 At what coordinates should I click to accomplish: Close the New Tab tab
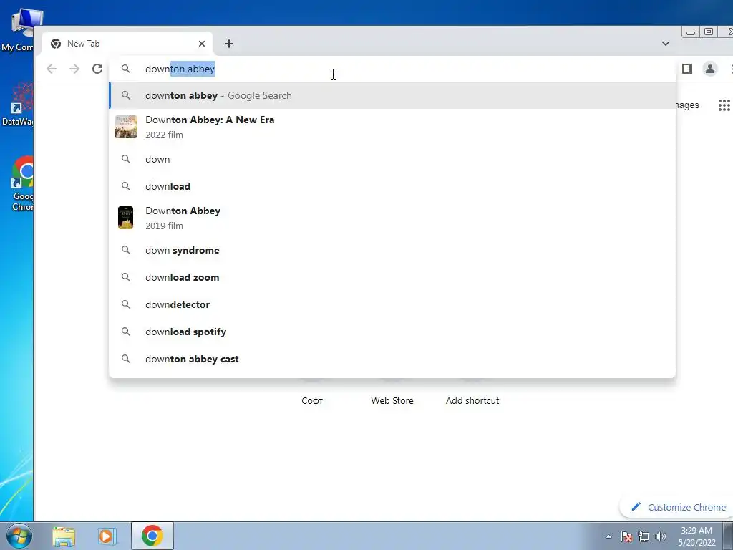[201, 44]
